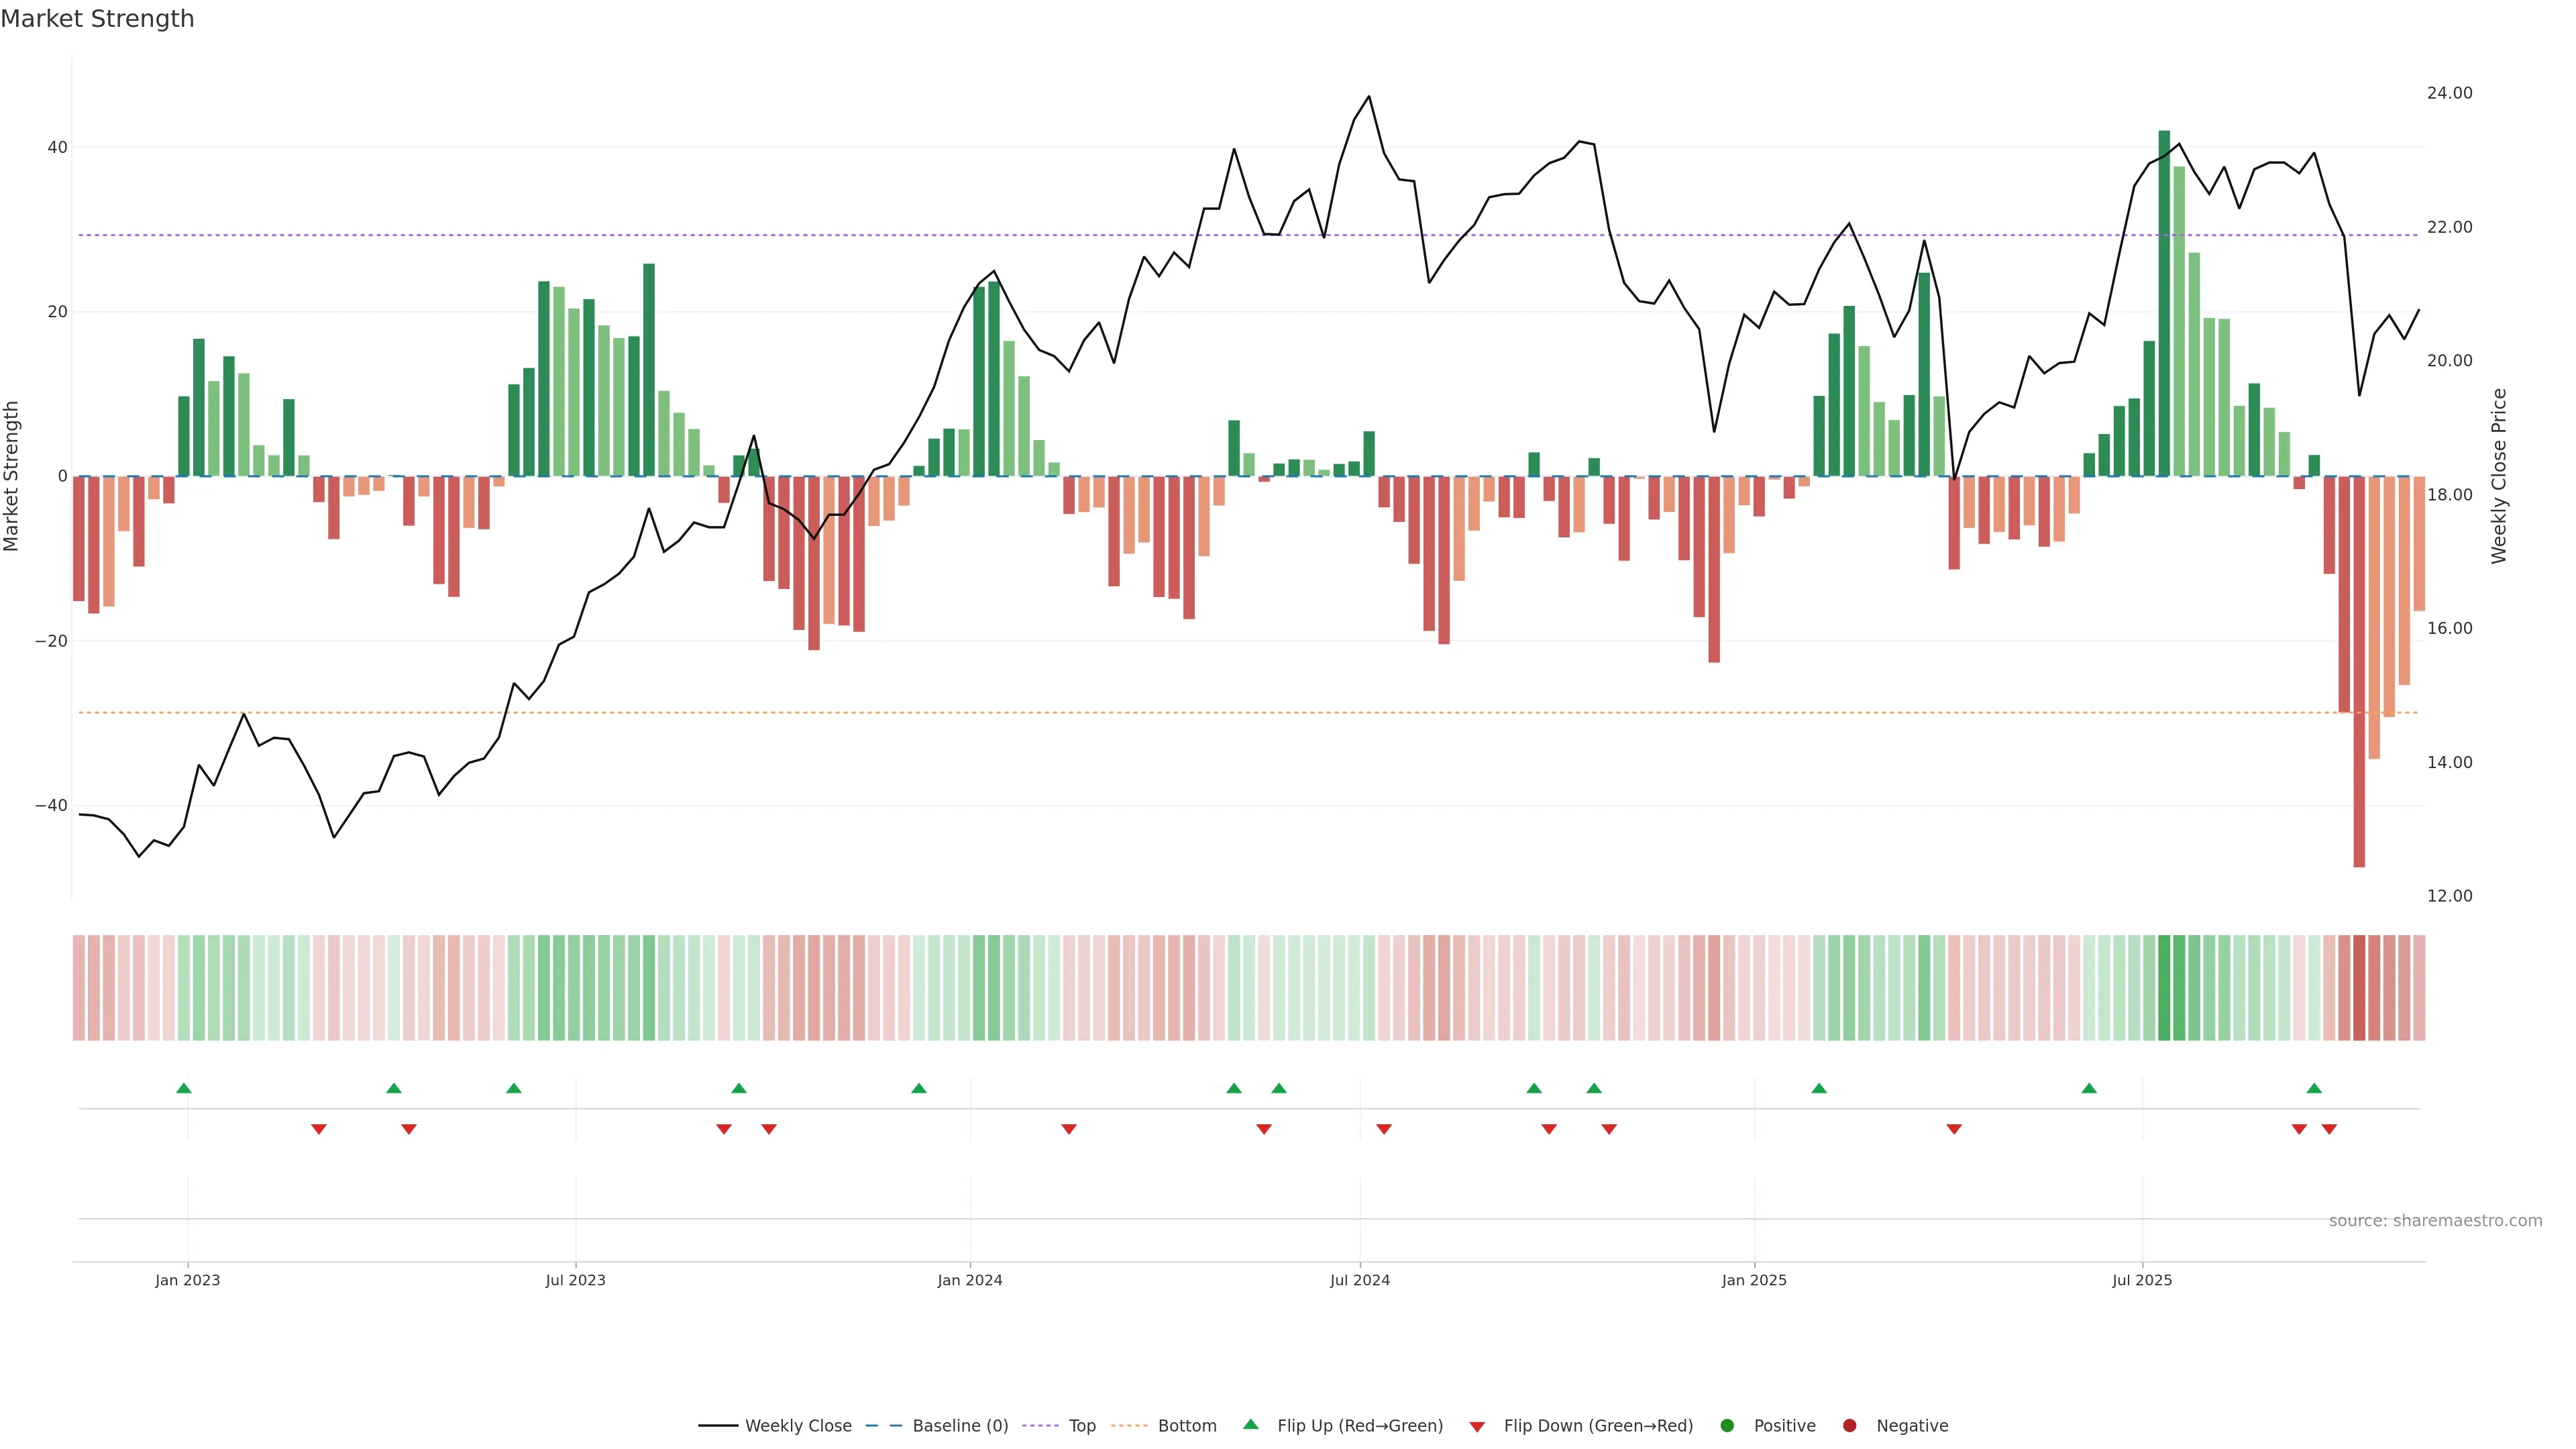Click the Market Strength chart title
Viewport: 2576px width, 1449px height.
click(97, 18)
